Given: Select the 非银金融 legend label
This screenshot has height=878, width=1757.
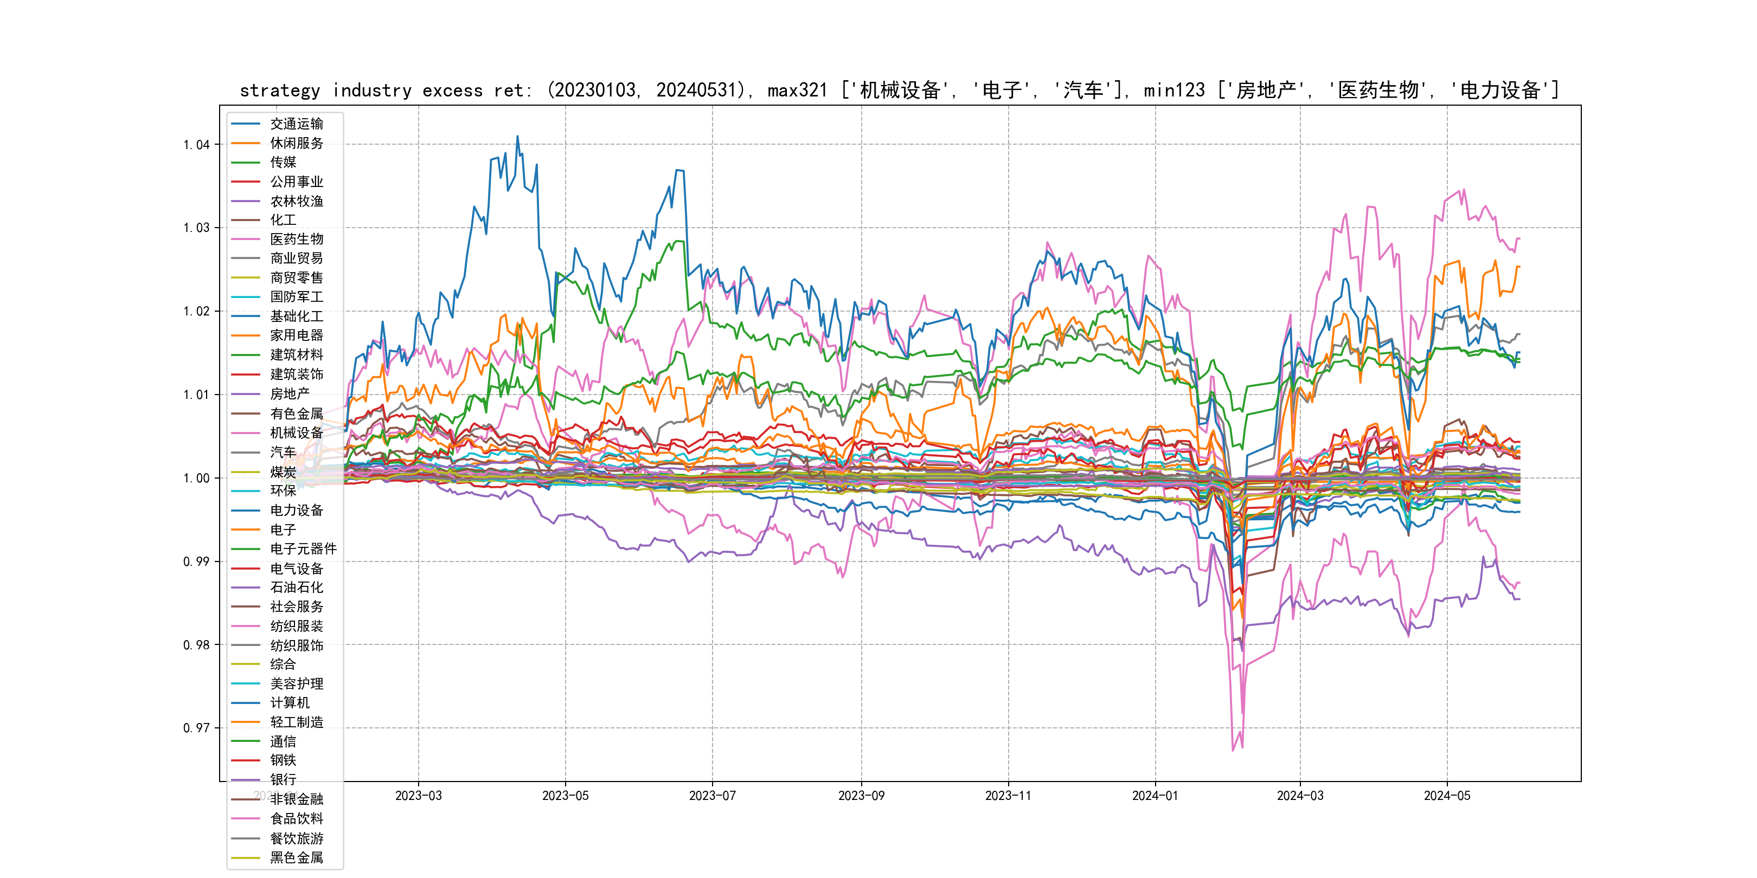Looking at the screenshot, I should pyautogui.click(x=296, y=799).
